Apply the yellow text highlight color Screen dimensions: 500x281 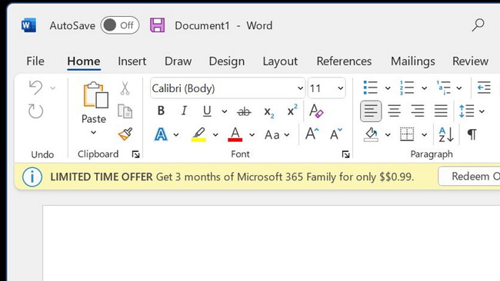tap(198, 134)
